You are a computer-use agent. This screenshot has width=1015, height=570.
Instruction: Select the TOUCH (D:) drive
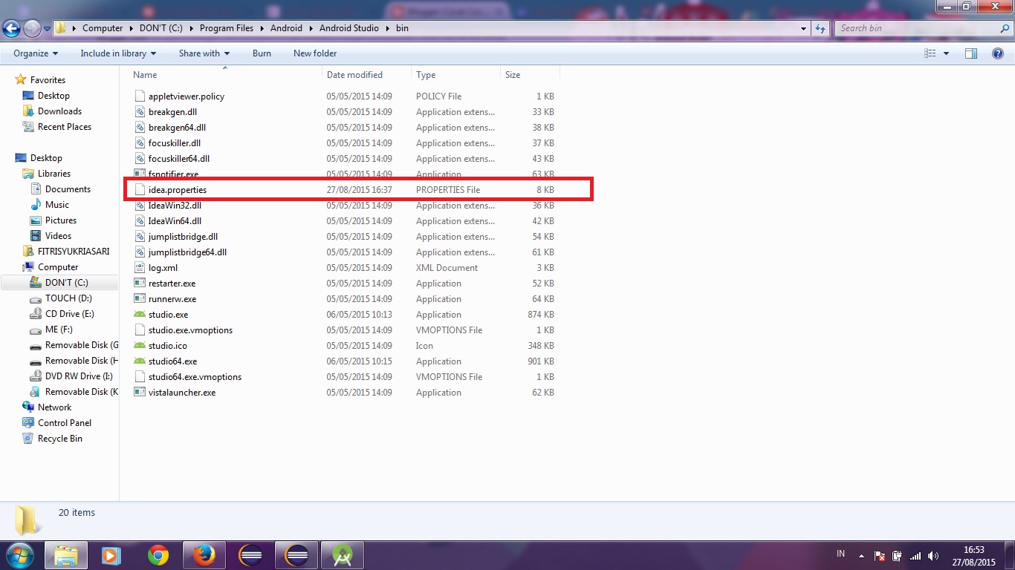click(x=68, y=298)
